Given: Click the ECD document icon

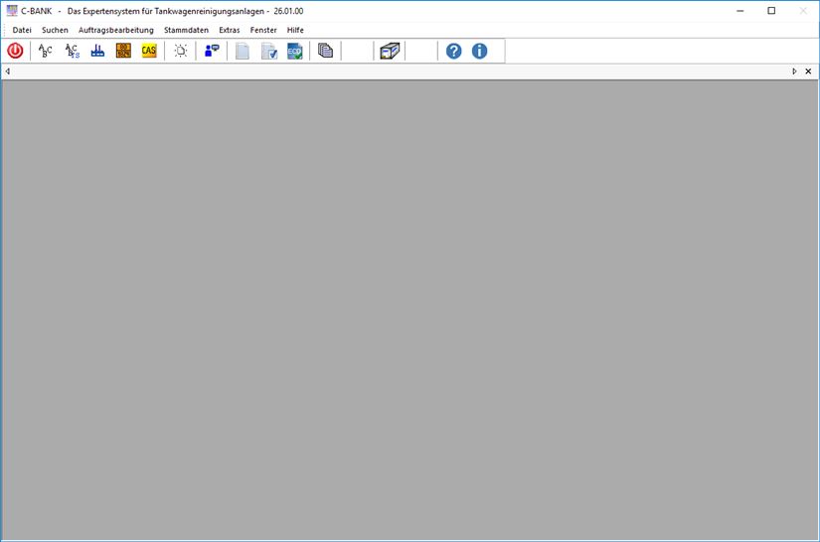Looking at the screenshot, I should click(295, 51).
